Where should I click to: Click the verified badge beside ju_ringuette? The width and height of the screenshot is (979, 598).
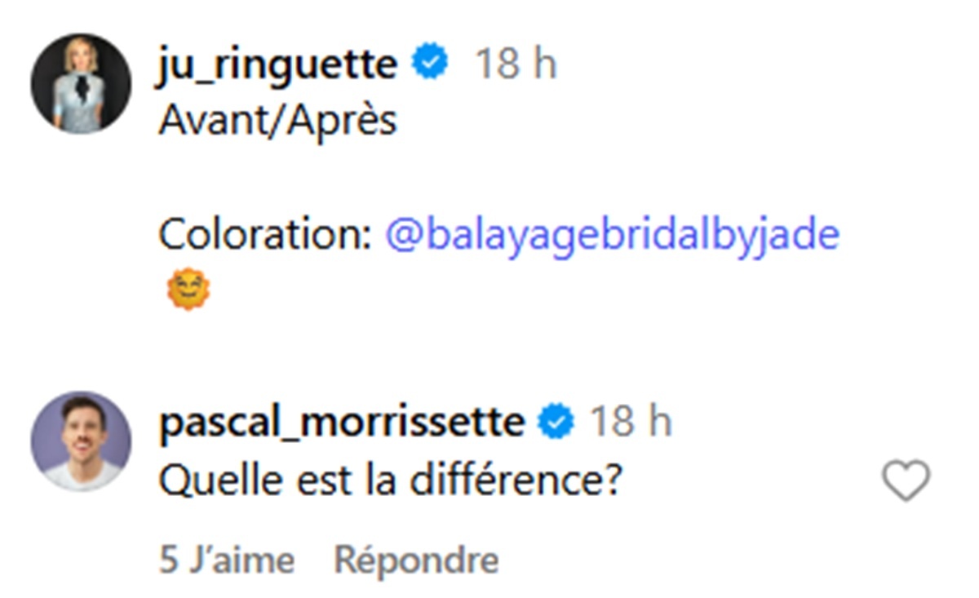430,64
